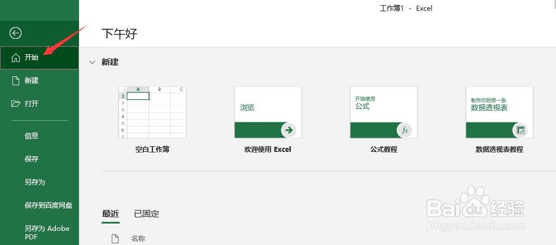Click the open folder icon beside 打开

pos(16,104)
